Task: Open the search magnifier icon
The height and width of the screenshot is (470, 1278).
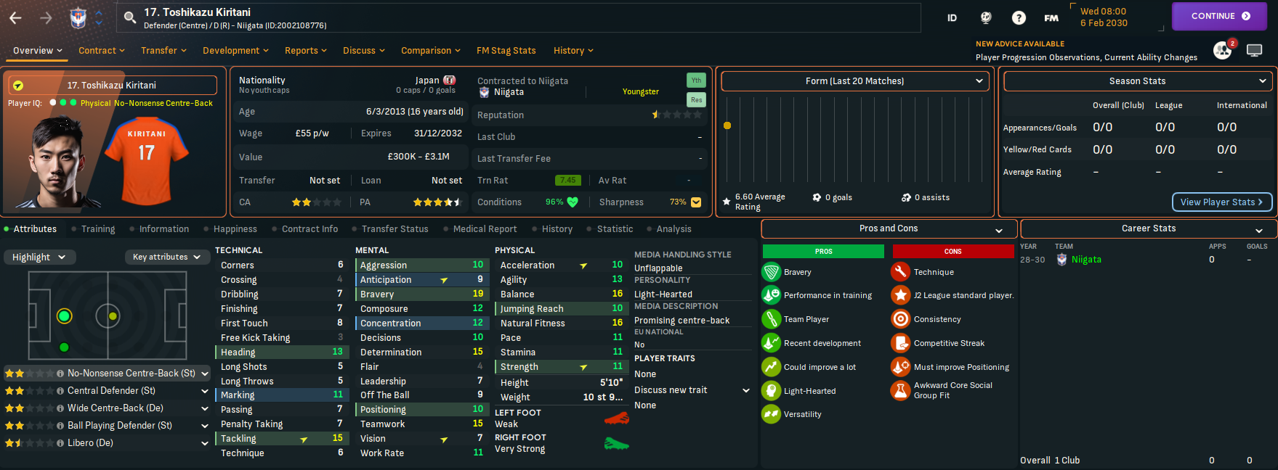Action: click(130, 18)
